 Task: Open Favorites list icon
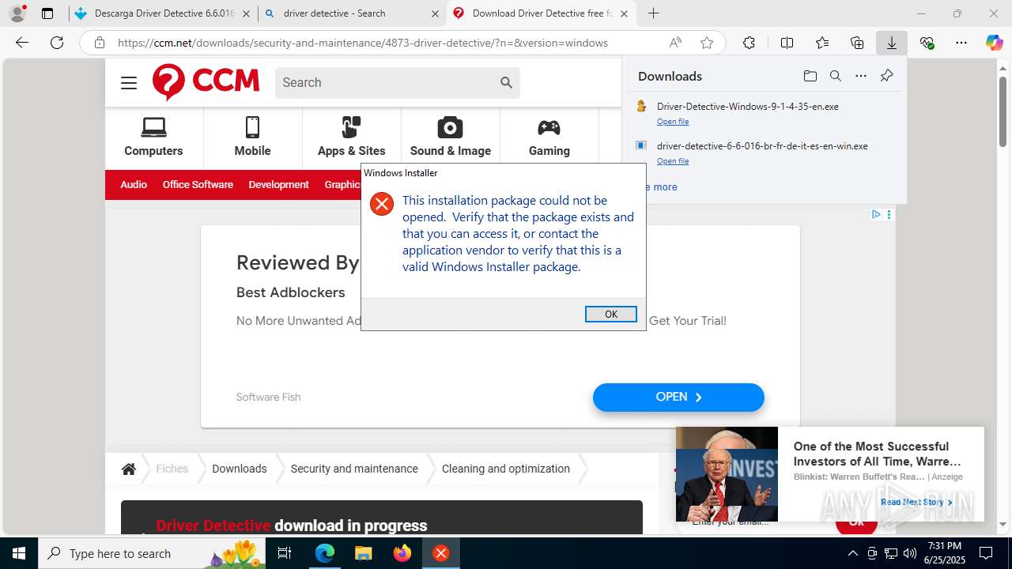click(822, 43)
